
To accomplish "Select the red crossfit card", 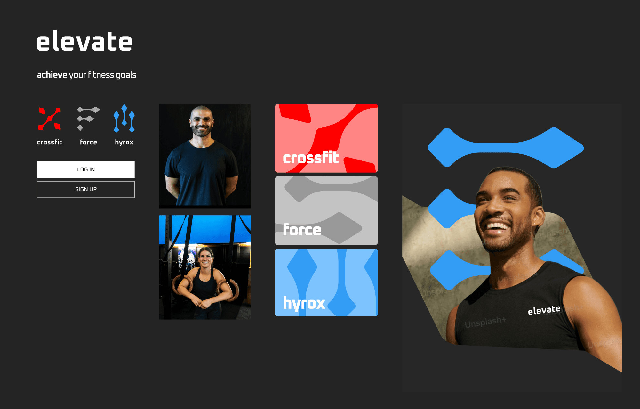I will pos(326,138).
